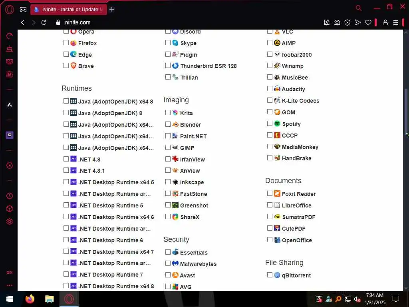The height and width of the screenshot is (307, 409).
Task: Open File Explorer from the taskbar
Action: pyautogui.click(x=49, y=299)
